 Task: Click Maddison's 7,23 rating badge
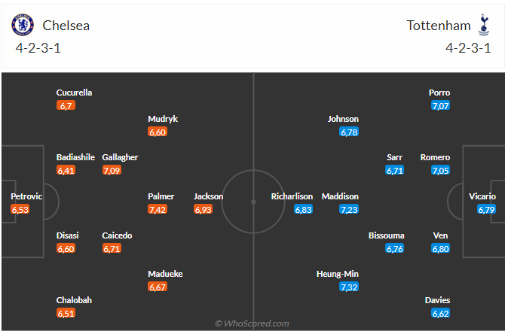coord(349,209)
